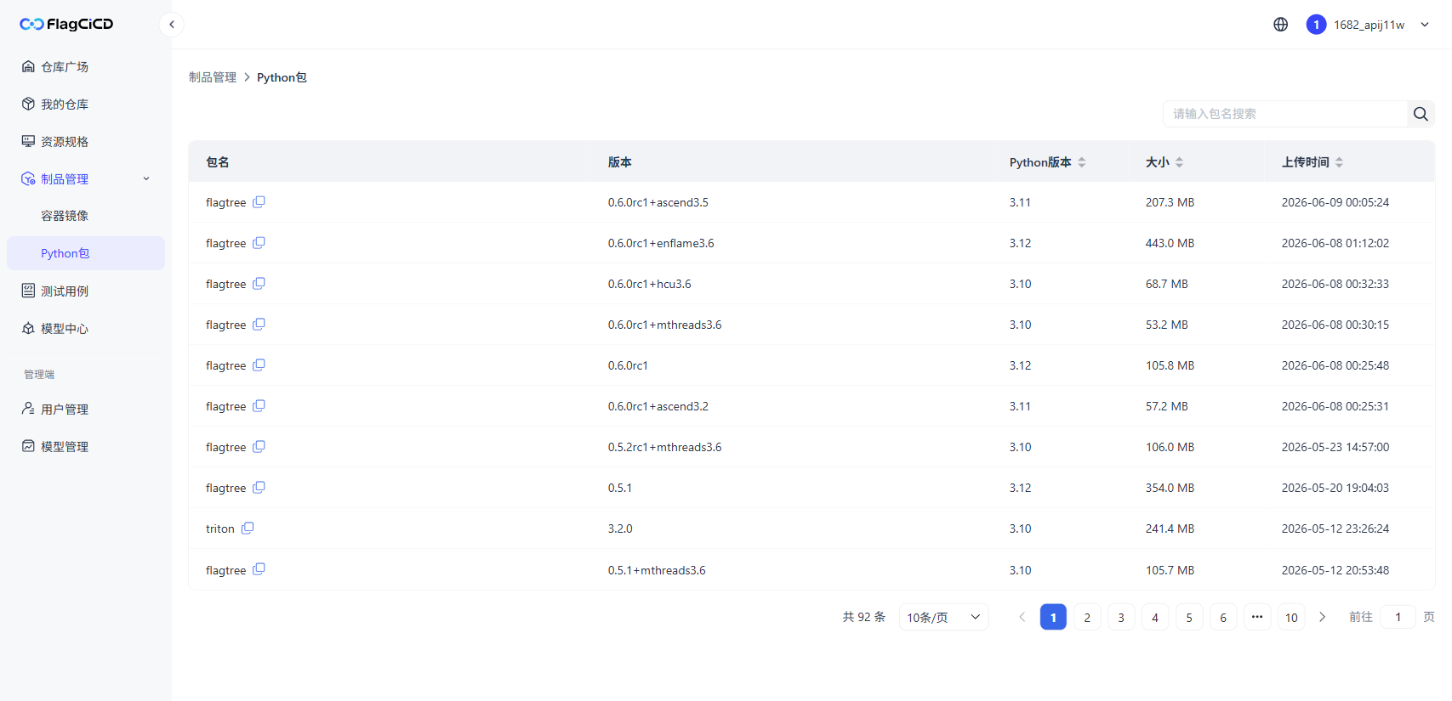Copy package name for 105.8 MB row
Image resolution: width=1452 pixels, height=701 pixels.
click(259, 365)
